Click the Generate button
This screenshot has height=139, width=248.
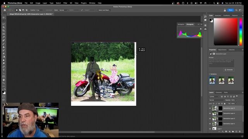tap(229, 69)
